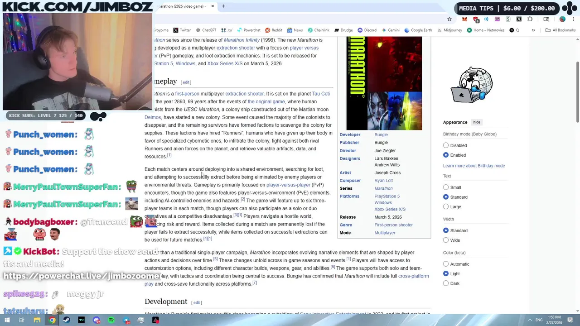Open Spotify from the taskbar

(111, 320)
